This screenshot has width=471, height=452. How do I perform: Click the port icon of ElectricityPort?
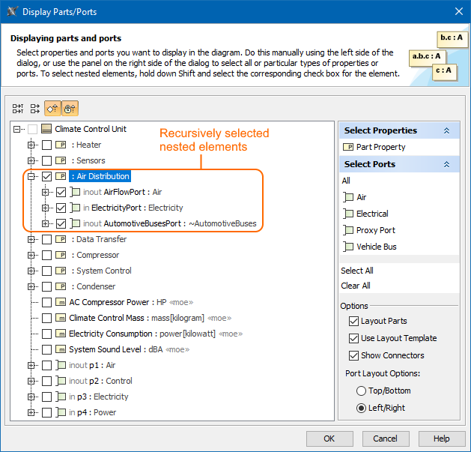75,208
